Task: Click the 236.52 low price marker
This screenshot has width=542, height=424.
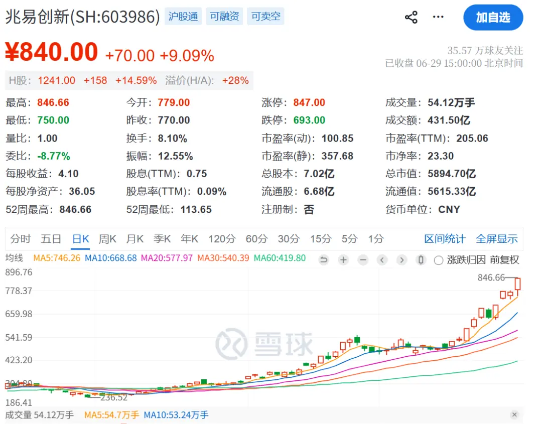Action: point(114,398)
